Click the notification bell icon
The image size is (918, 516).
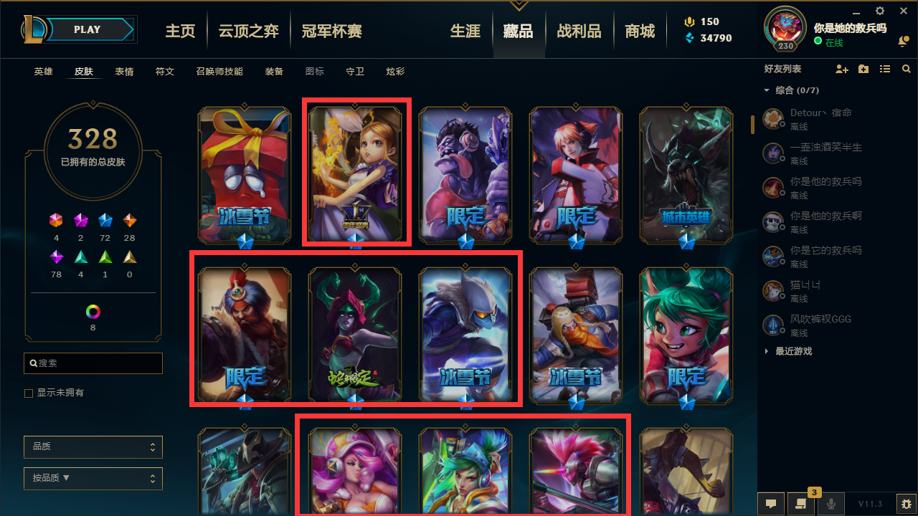[x=902, y=42]
